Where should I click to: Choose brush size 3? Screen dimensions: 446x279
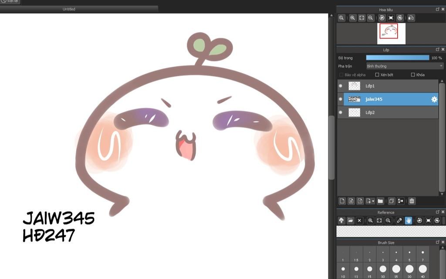[x=383, y=255]
